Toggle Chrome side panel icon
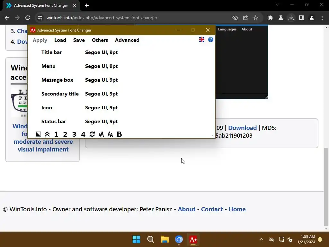329x247 pixels. [301, 18]
